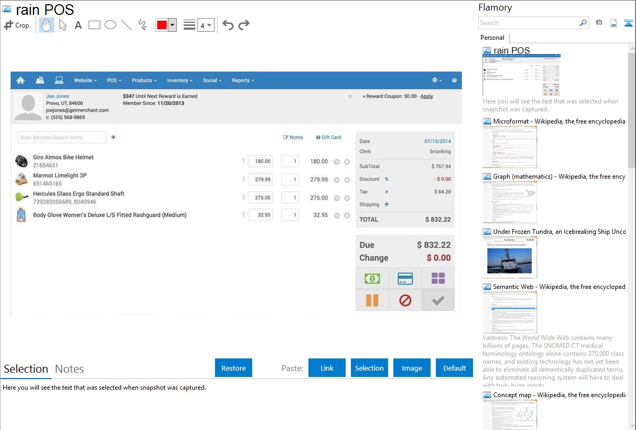Click the search magnifier icon
Viewport: 636px width, 430px height.
[x=583, y=23]
